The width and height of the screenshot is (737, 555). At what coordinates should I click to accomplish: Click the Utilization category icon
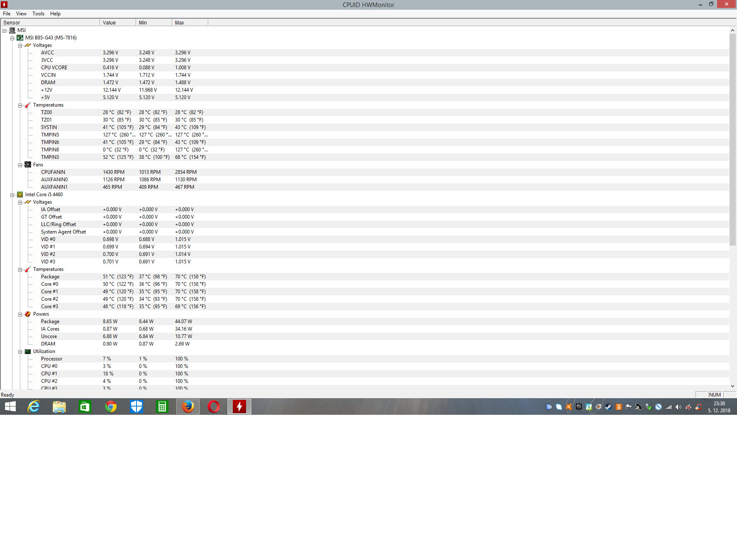pyautogui.click(x=28, y=351)
